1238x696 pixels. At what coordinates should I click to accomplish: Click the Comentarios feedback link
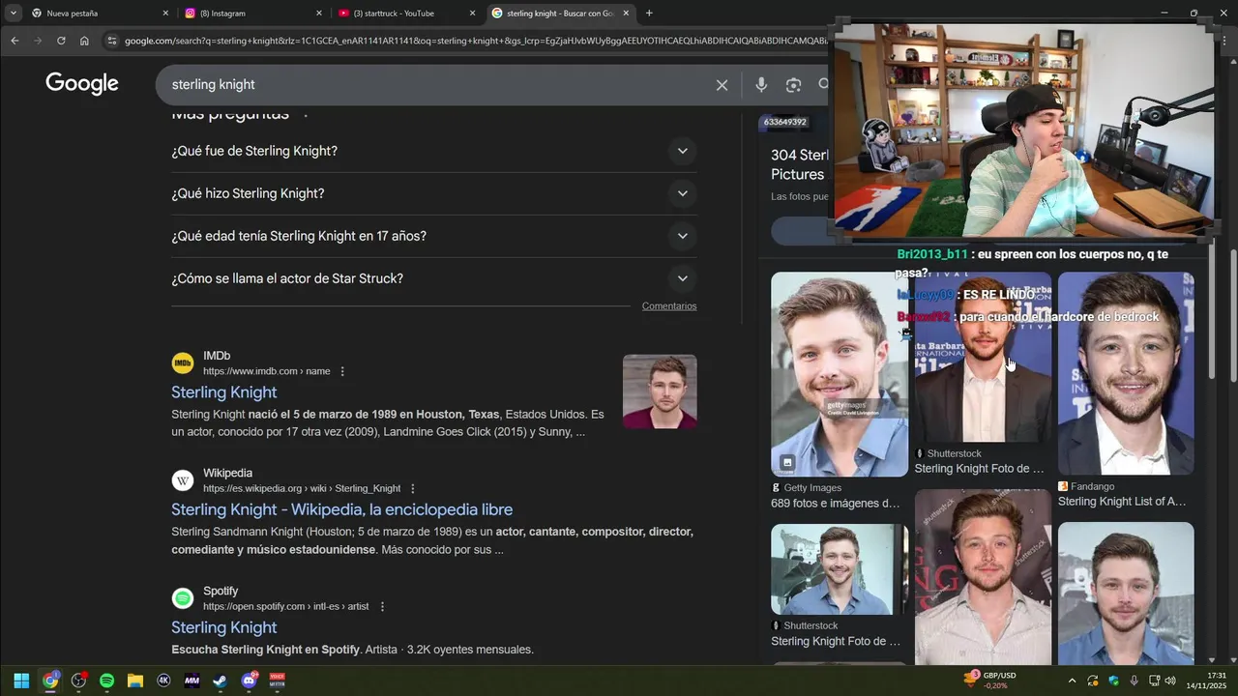pyautogui.click(x=669, y=306)
